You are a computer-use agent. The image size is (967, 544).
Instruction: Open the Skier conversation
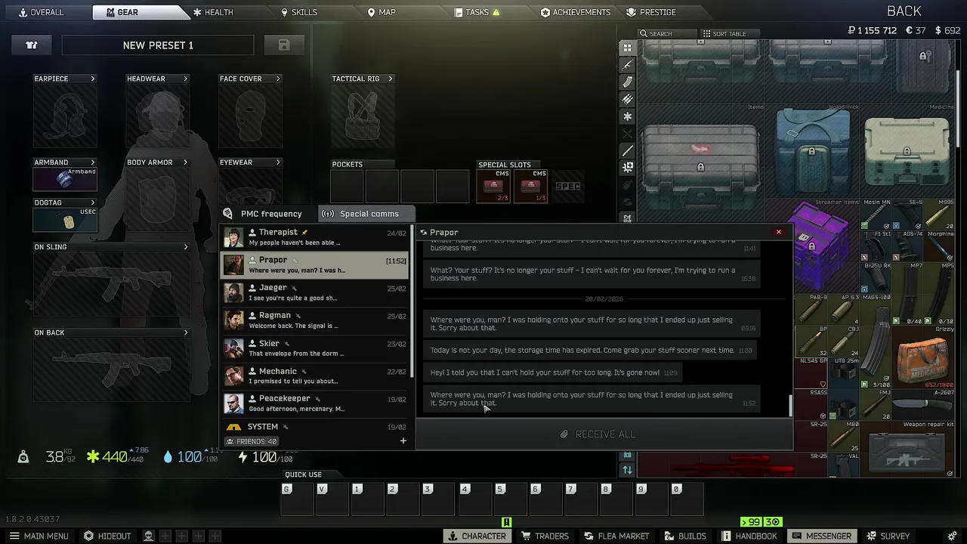(x=314, y=348)
